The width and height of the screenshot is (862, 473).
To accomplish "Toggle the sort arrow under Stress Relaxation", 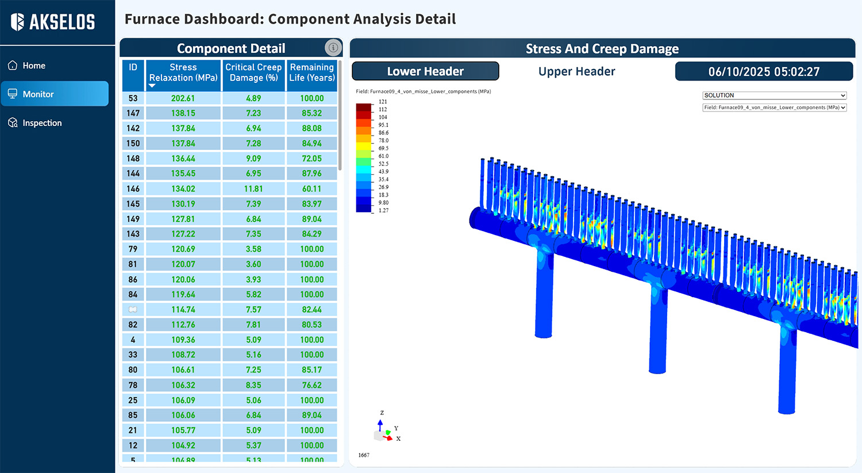I will [152, 84].
